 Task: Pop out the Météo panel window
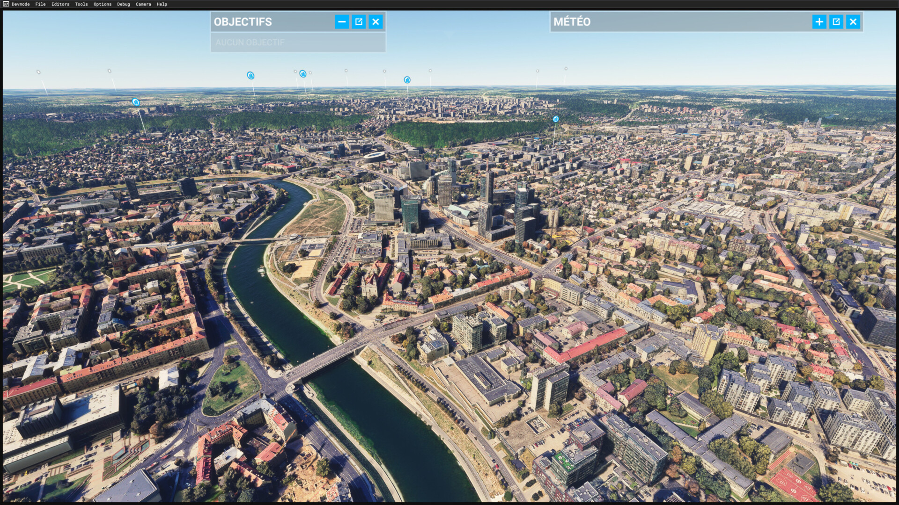click(836, 22)
